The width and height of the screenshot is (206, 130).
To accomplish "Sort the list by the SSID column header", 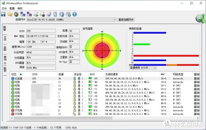I will (x=44, y=74).
